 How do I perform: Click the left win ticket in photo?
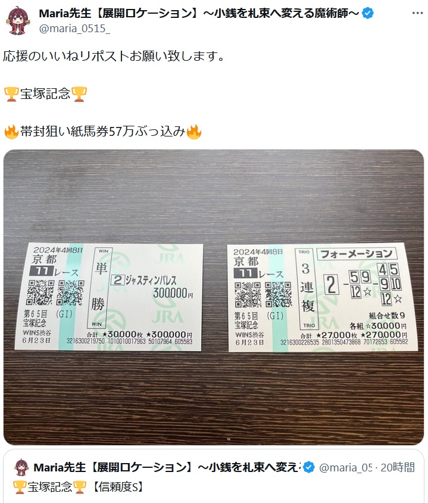coord(109,297)
